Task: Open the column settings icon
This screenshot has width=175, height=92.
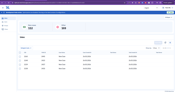Action: tap(170, 42)
